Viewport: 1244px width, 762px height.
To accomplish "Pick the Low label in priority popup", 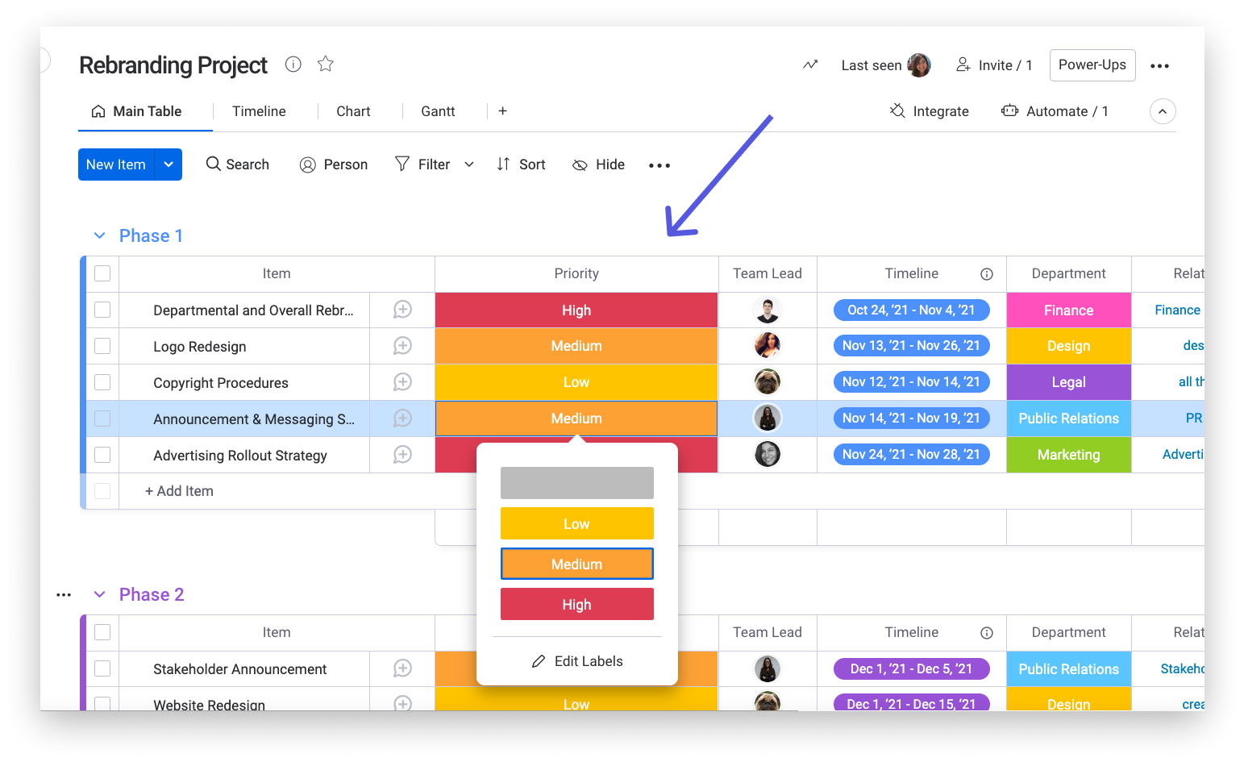I will [x=577, y=523].
